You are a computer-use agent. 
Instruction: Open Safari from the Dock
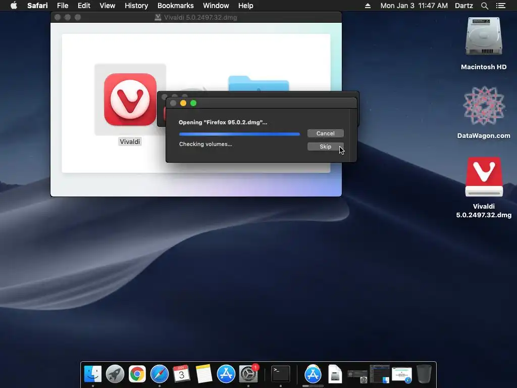159,374
